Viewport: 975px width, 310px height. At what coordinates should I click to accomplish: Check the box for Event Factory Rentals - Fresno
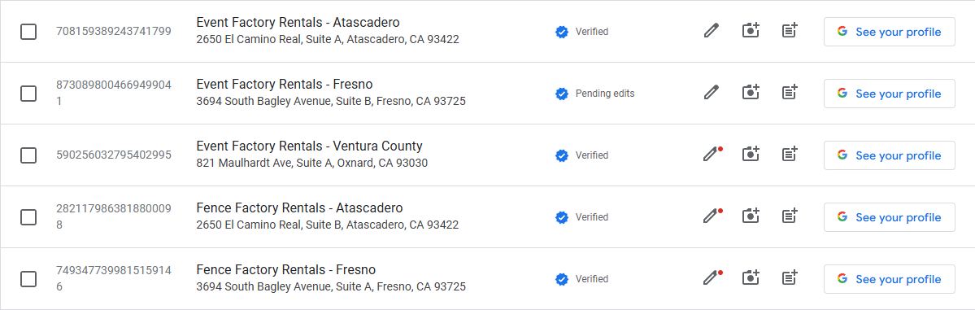coord(28,94)
